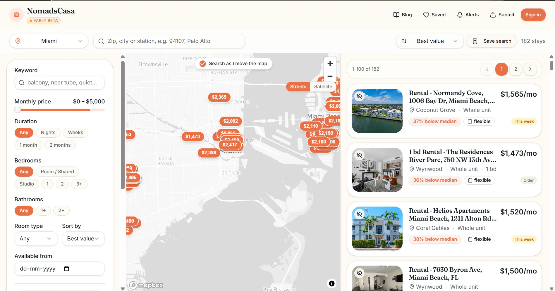Open the Blog book icon
The height and width of the screenshot is (291, 555).
click(x=396, y=15)
